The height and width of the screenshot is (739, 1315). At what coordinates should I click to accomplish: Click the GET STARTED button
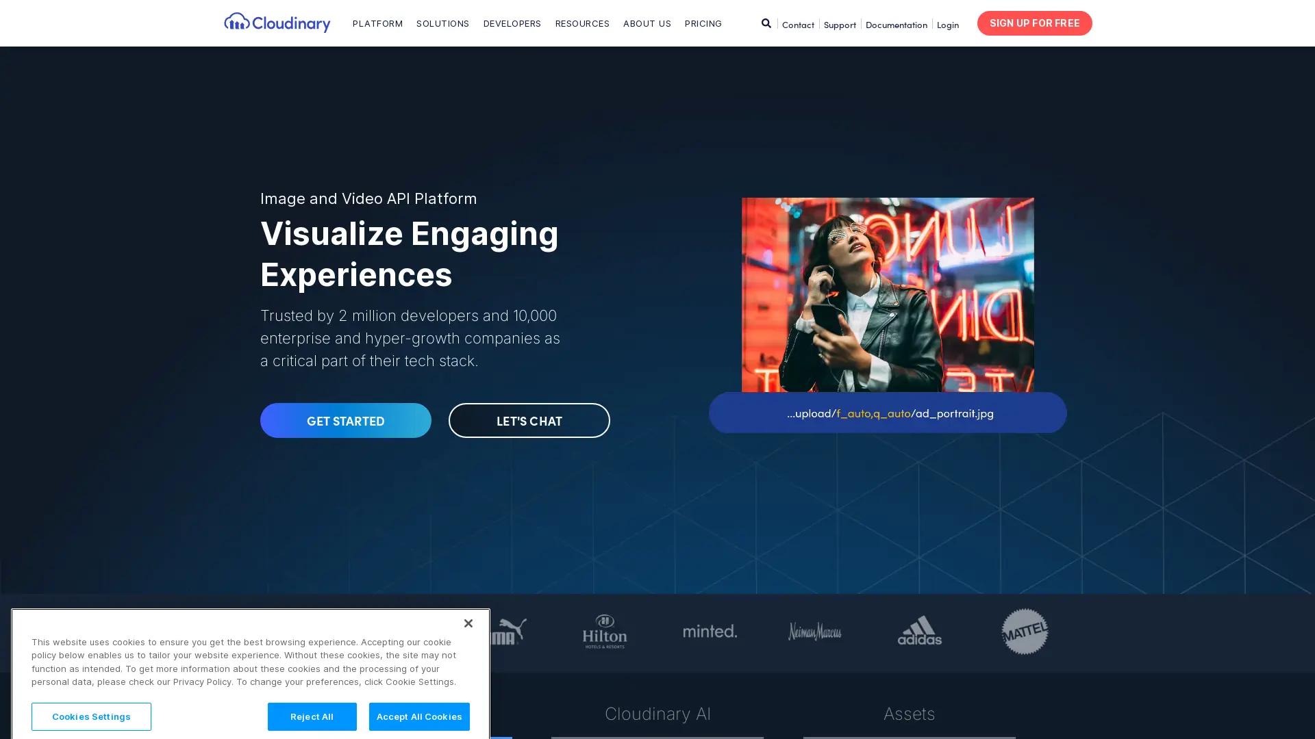point(345,420)
